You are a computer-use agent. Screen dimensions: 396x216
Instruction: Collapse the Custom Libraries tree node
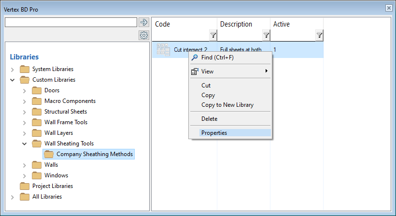pyautogui.click(x=13, y=80)
